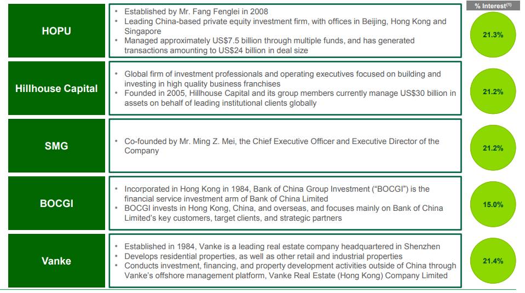Select Hillhouse Capital's 21.2% interest circle
This screenshot has height=293, width=525.
pos(493,92)
